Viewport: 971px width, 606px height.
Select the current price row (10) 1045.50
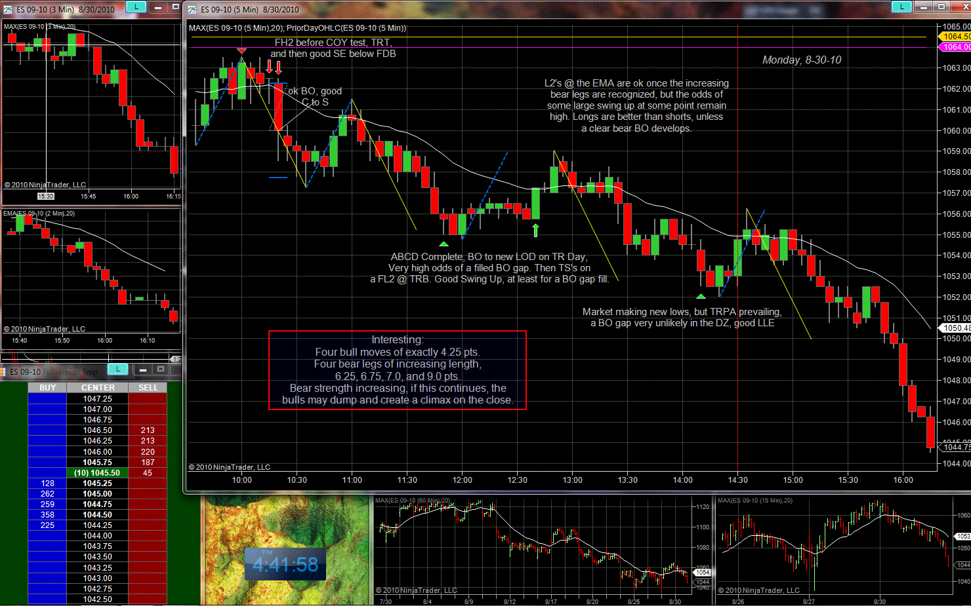point(97,473)
